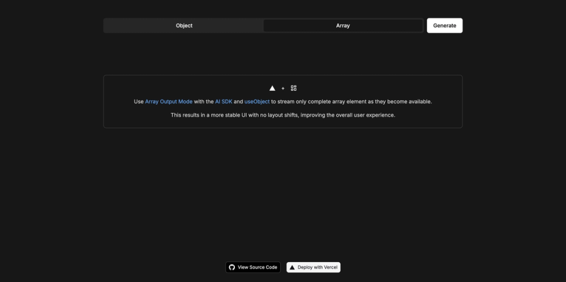Open the AI SDK link
The width and height of the screenshot is (566, 282).
pos(224,102)
